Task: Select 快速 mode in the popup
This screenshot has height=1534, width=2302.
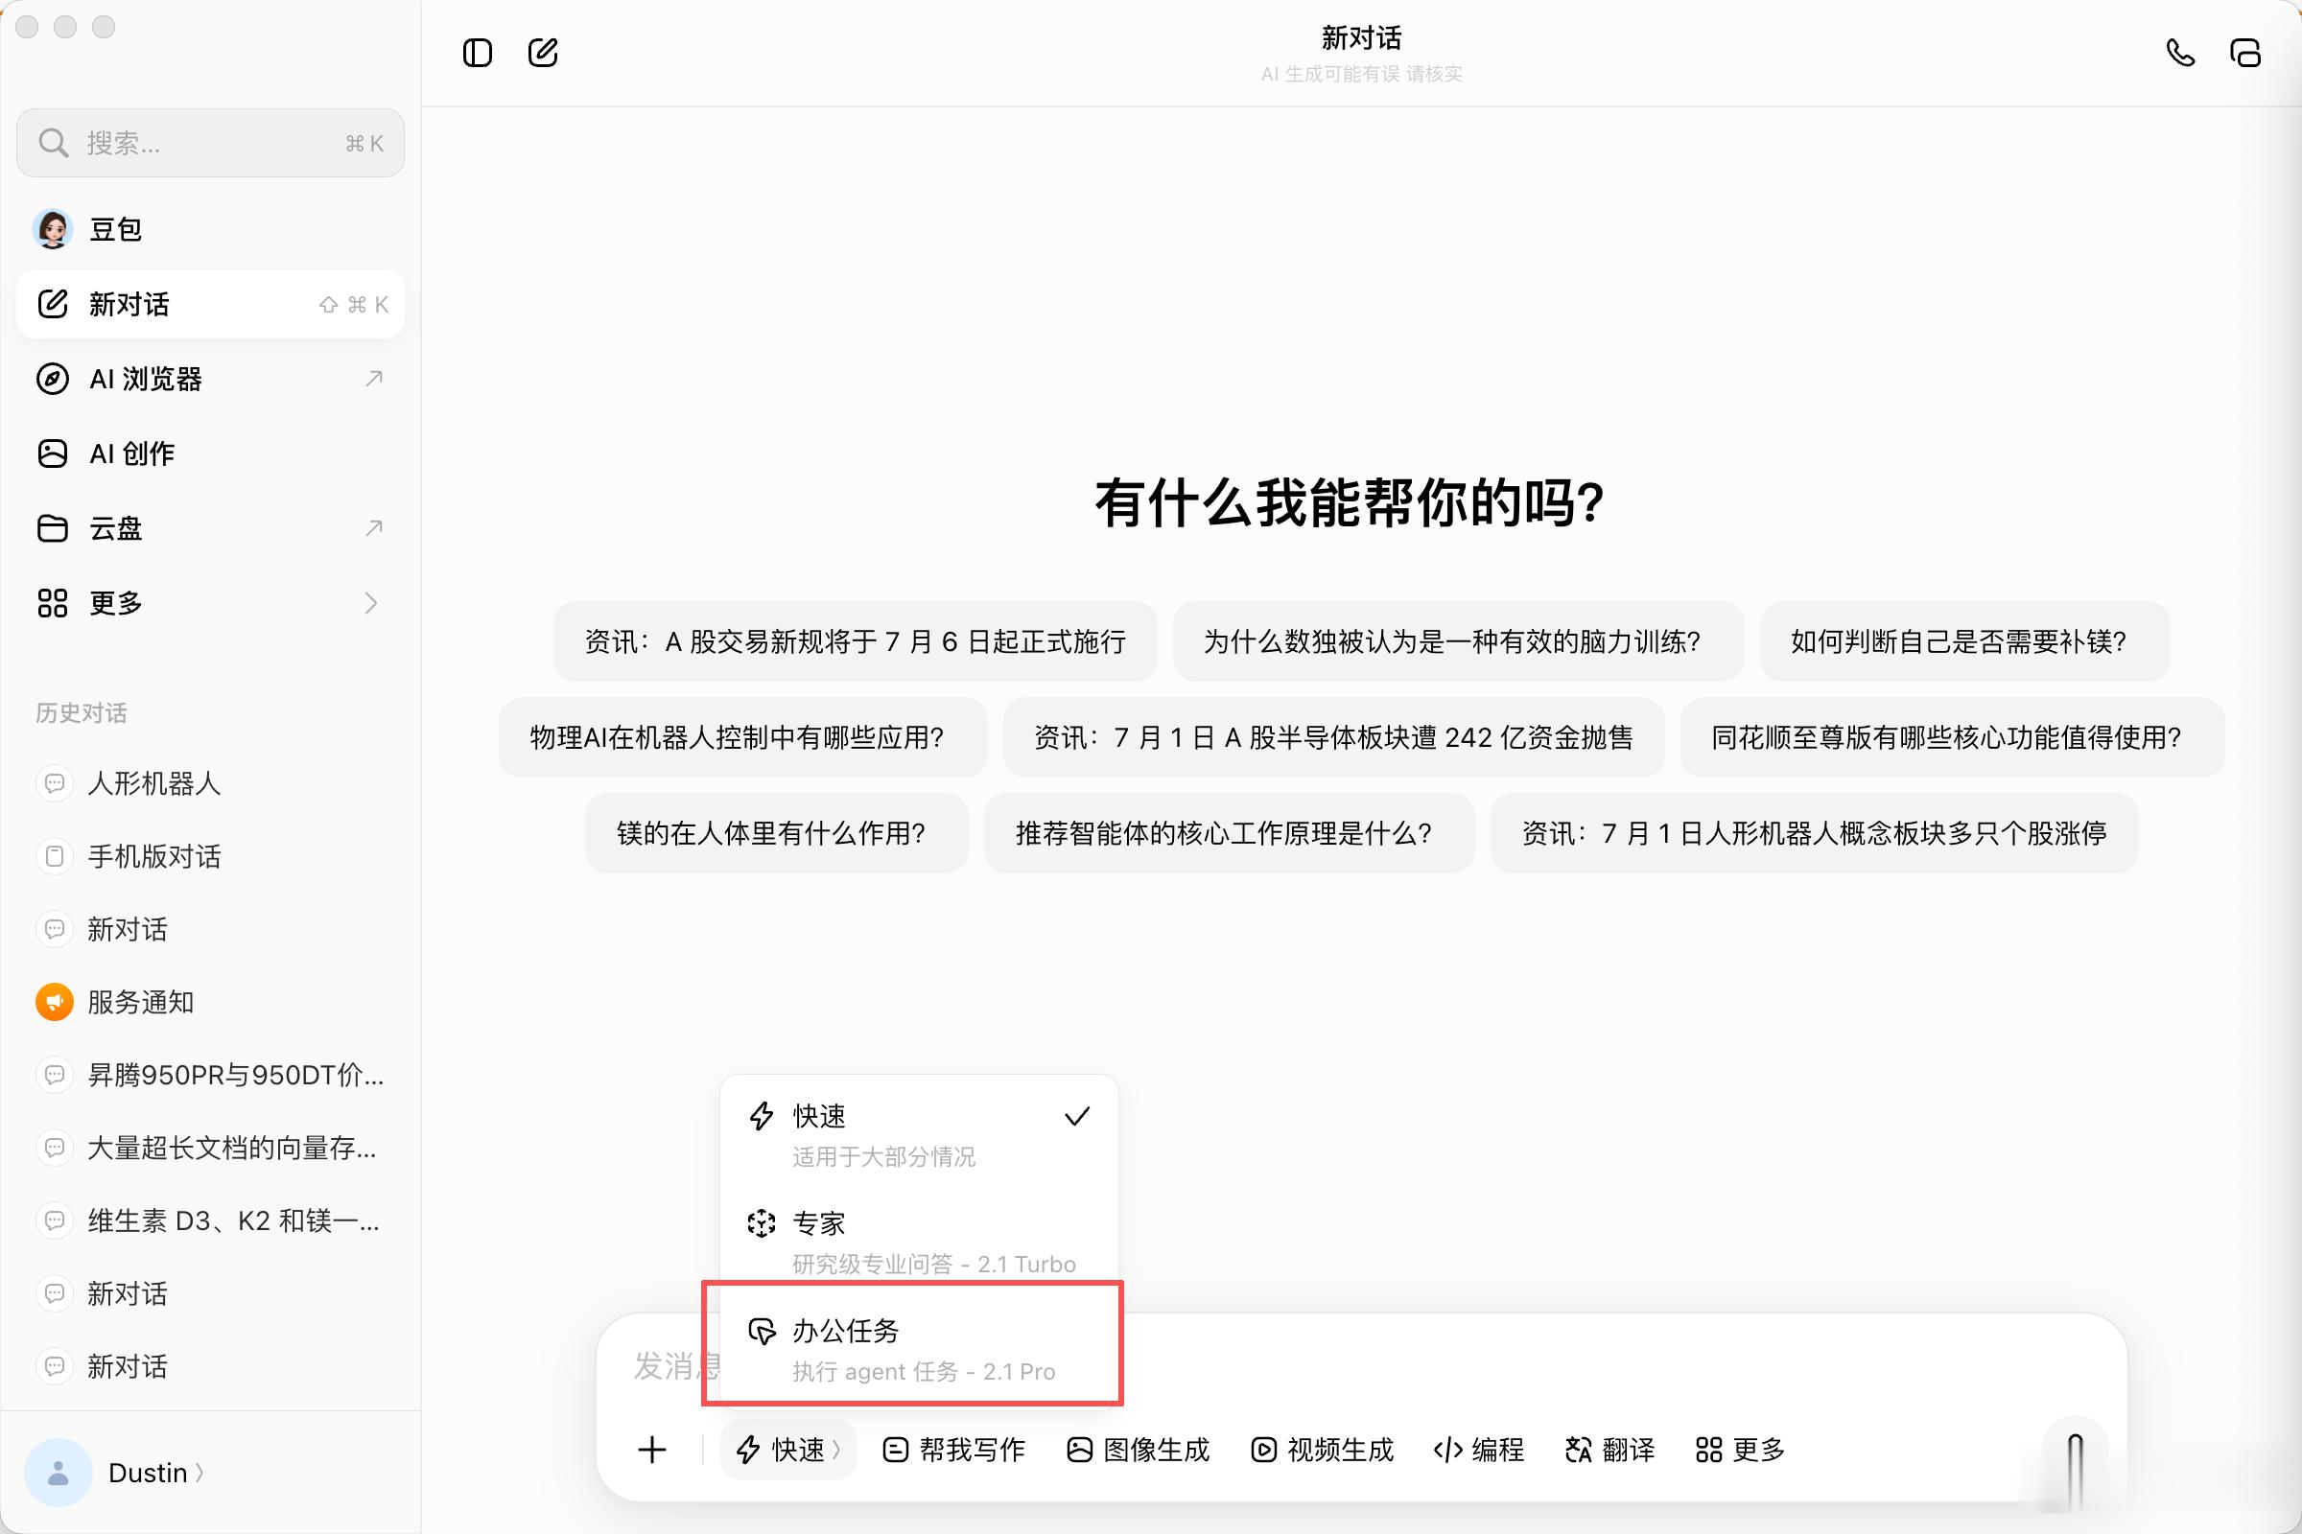Action: tap(919, 1135)
